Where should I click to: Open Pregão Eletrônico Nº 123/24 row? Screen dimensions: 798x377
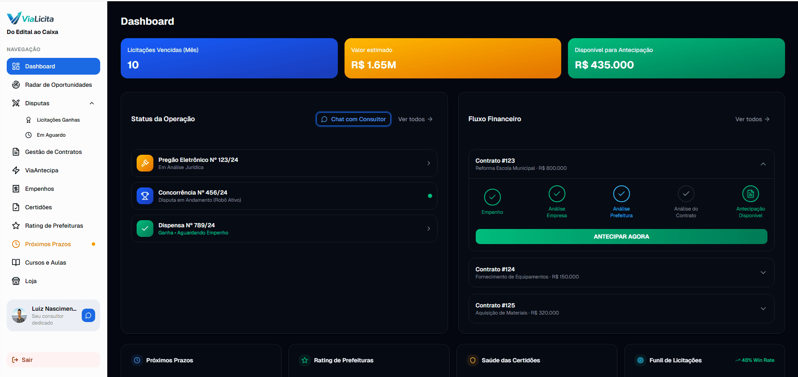(x=284, y=163)
